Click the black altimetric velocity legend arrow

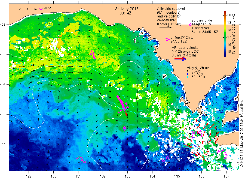click(166, 28)
